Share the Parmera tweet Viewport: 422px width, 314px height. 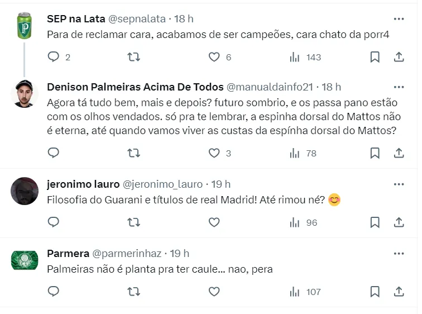point(399,292)
